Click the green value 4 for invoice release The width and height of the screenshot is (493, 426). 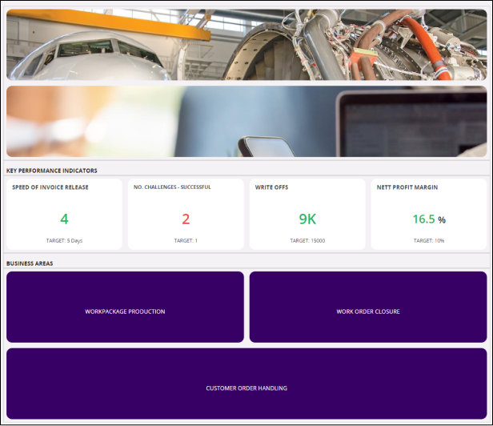(64, 219)
